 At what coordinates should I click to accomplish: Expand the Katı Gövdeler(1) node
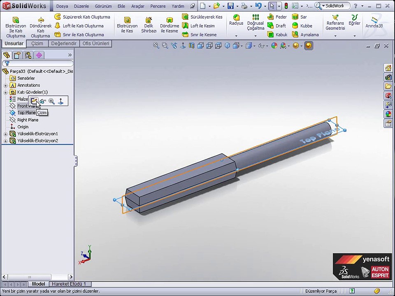point(5,92)
